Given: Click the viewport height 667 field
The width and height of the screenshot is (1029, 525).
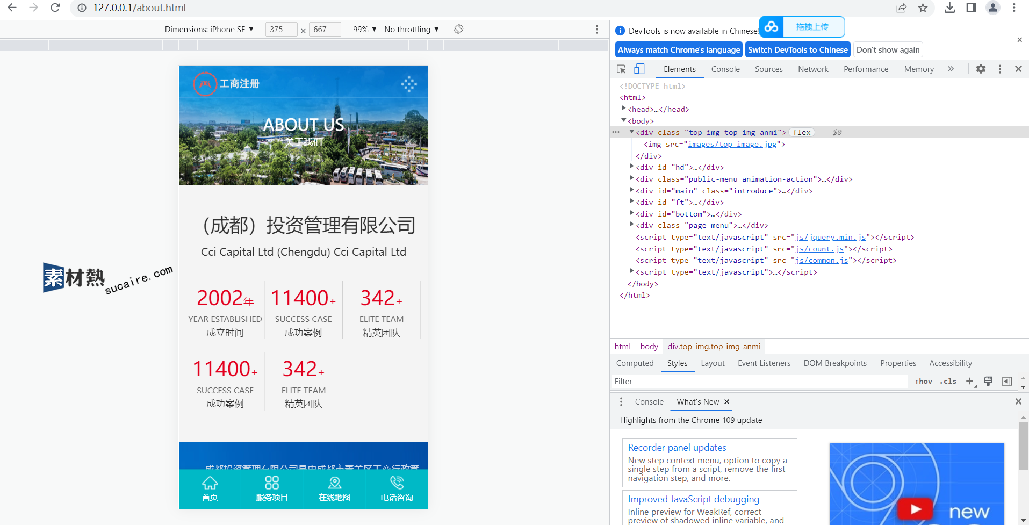Looking at the screenshot, I should (x=325, y=29).
